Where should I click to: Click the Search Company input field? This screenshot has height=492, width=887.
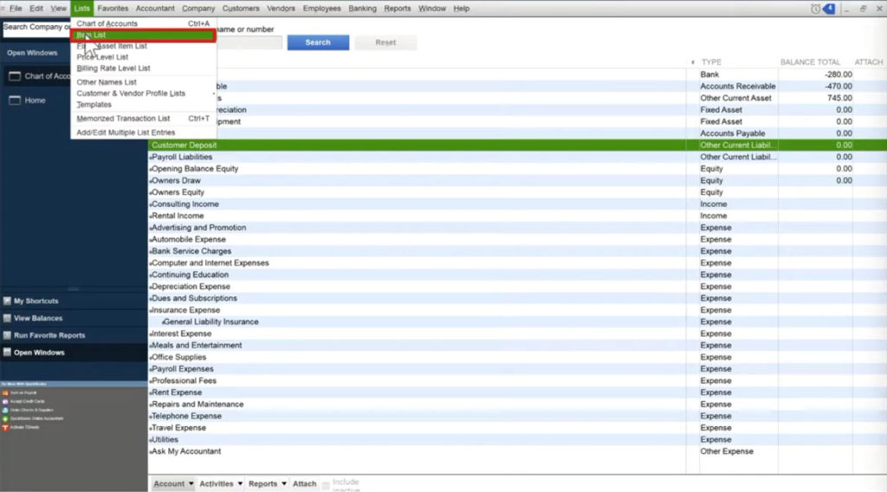coord(36,28)
